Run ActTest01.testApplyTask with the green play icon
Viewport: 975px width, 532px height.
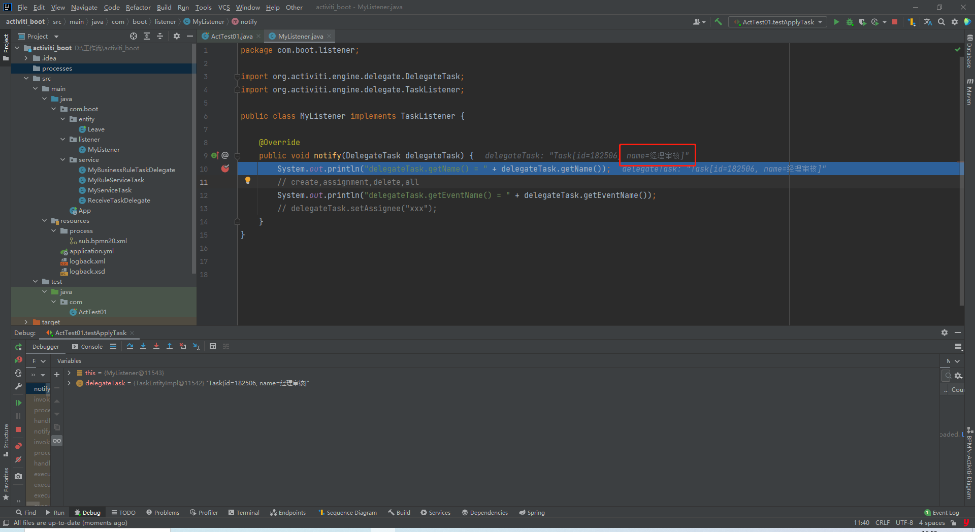836,22
